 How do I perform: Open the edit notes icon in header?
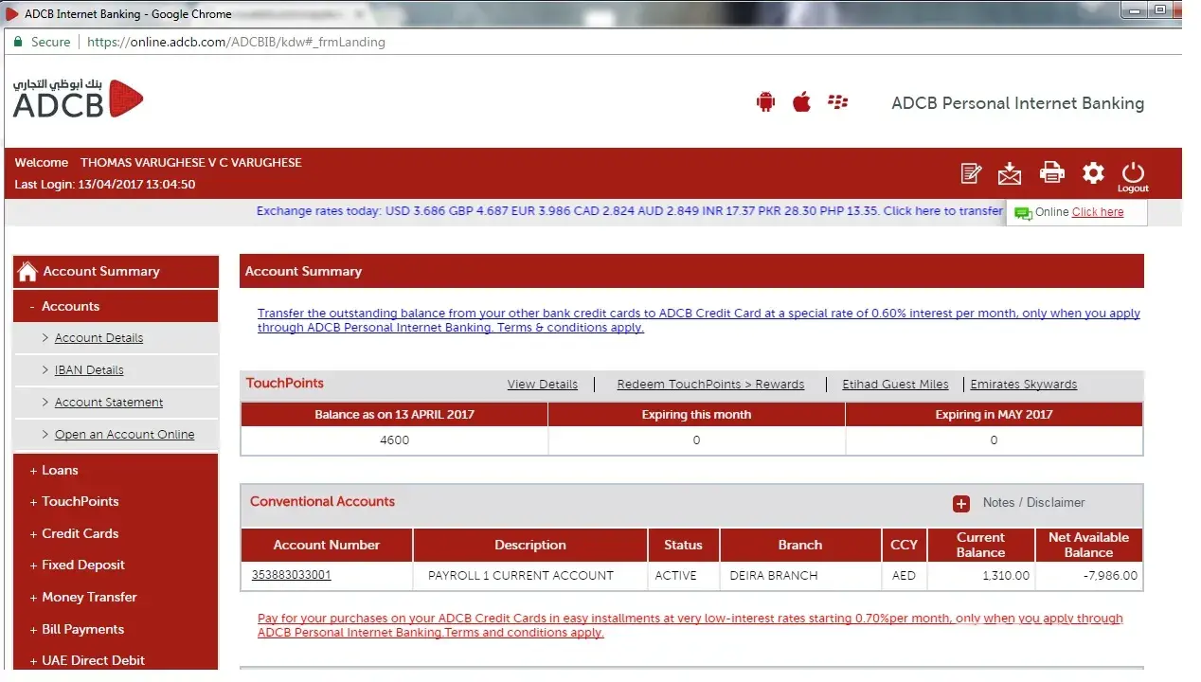coord(971,173)
